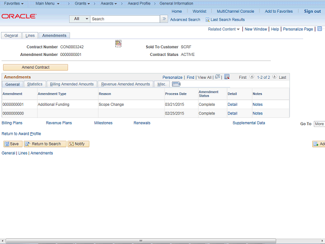
Task: Open the Awards breadcrumb dropdown
Action: coord(109,4)
